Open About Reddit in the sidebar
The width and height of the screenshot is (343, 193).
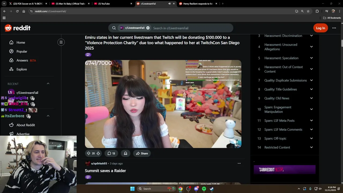[x=25, y=125]
